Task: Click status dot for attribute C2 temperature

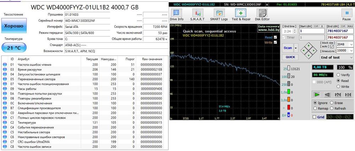Action: coord(5,123)
